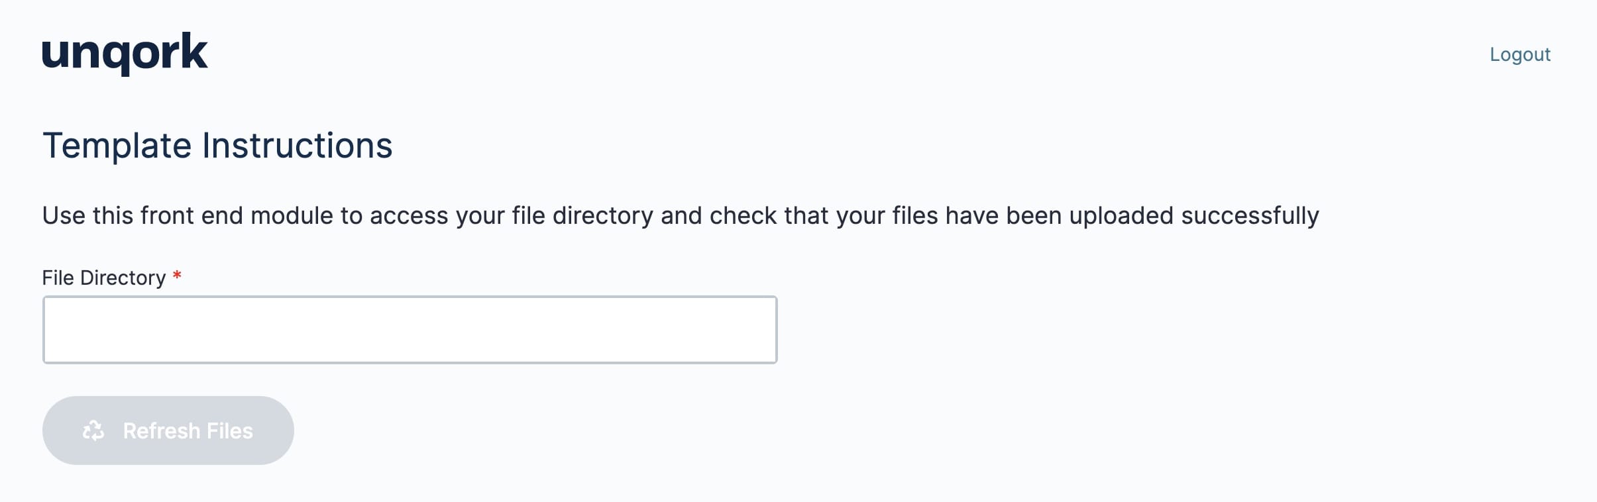
Task: Log out using the Logout link
Action: pos(1520,54)
